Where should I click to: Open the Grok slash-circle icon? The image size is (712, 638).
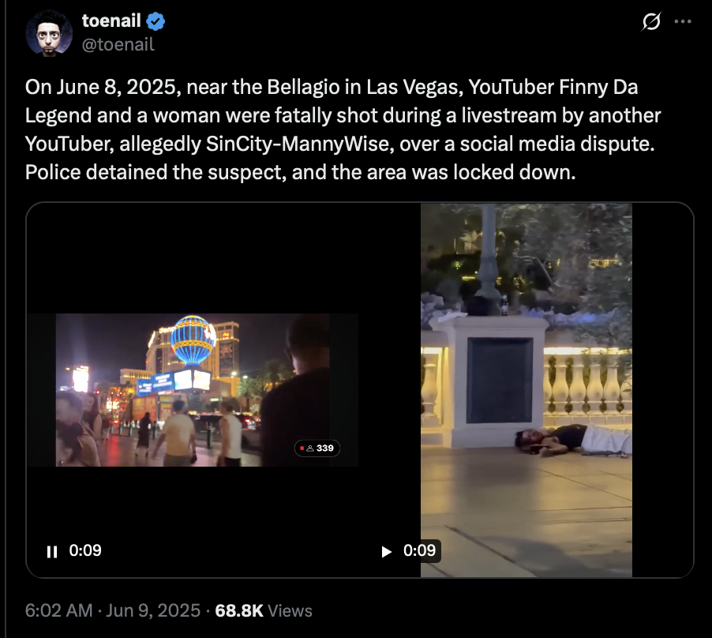pos(651,21)
